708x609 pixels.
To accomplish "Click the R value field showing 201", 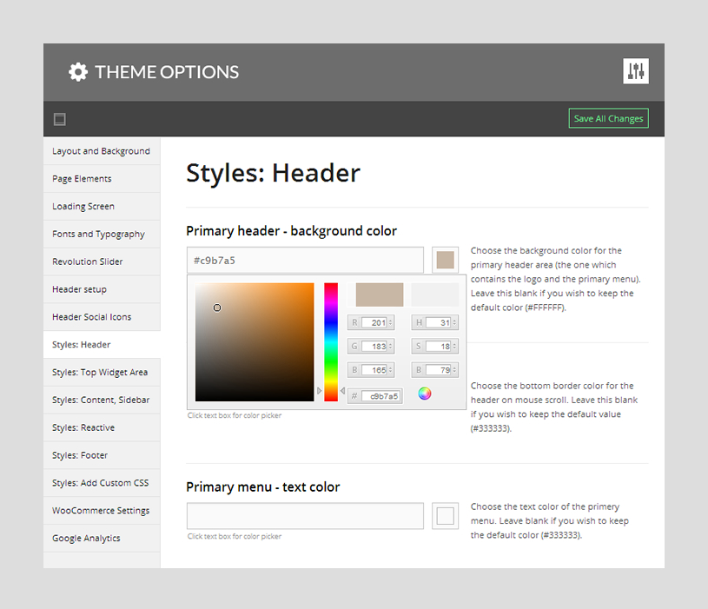I will coord(374,322).
